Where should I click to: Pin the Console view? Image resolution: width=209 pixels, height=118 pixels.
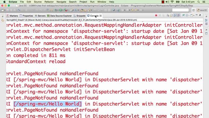(x=184, y=15)
